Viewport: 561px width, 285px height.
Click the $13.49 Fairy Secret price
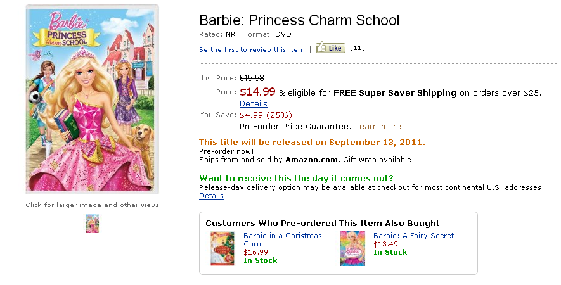(x=386, y=244)
